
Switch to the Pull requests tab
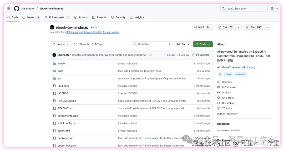click(x=57, y=17)
